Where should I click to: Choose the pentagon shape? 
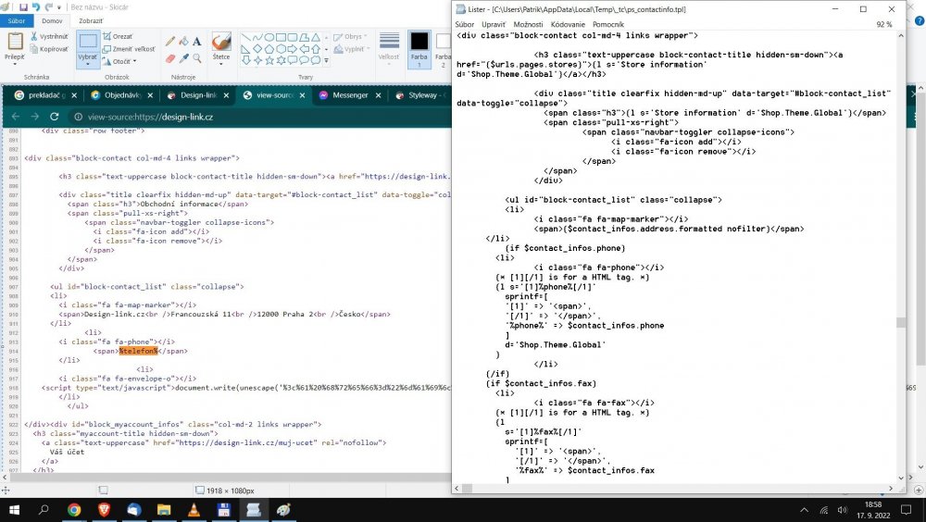tap(269, 48)
